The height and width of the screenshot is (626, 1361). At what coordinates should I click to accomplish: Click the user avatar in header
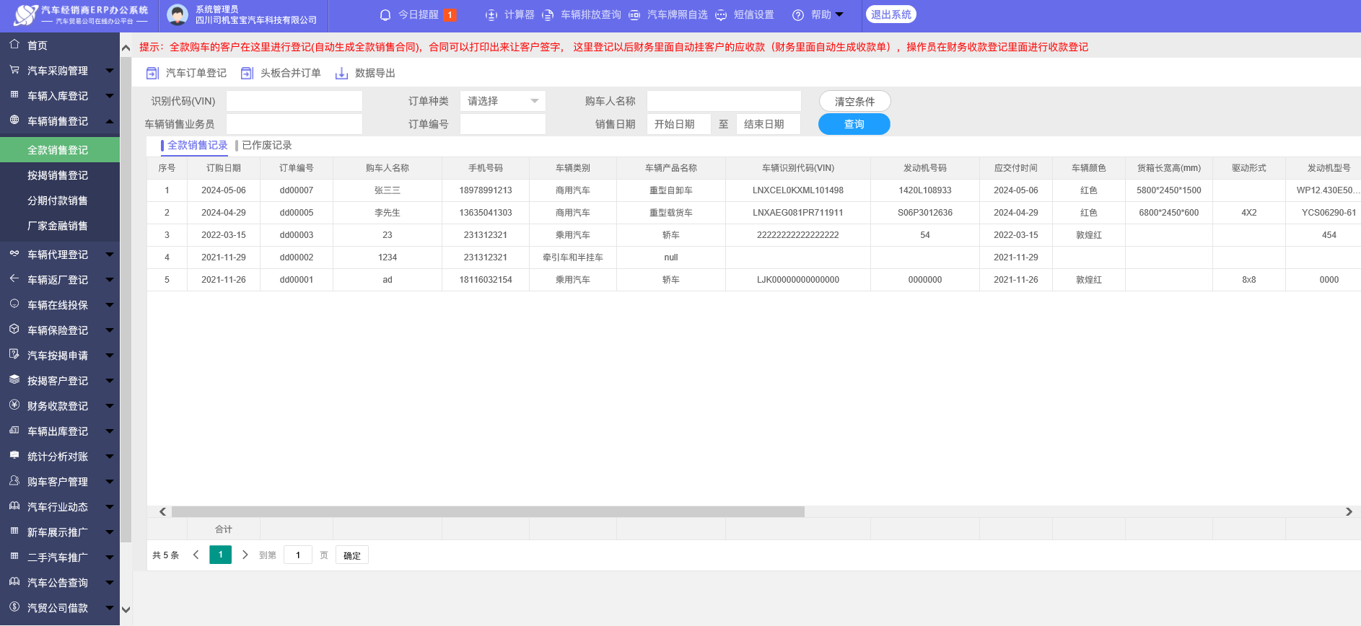178,15
